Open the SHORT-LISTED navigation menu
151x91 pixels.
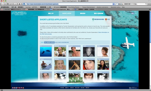tap(67, 14)
